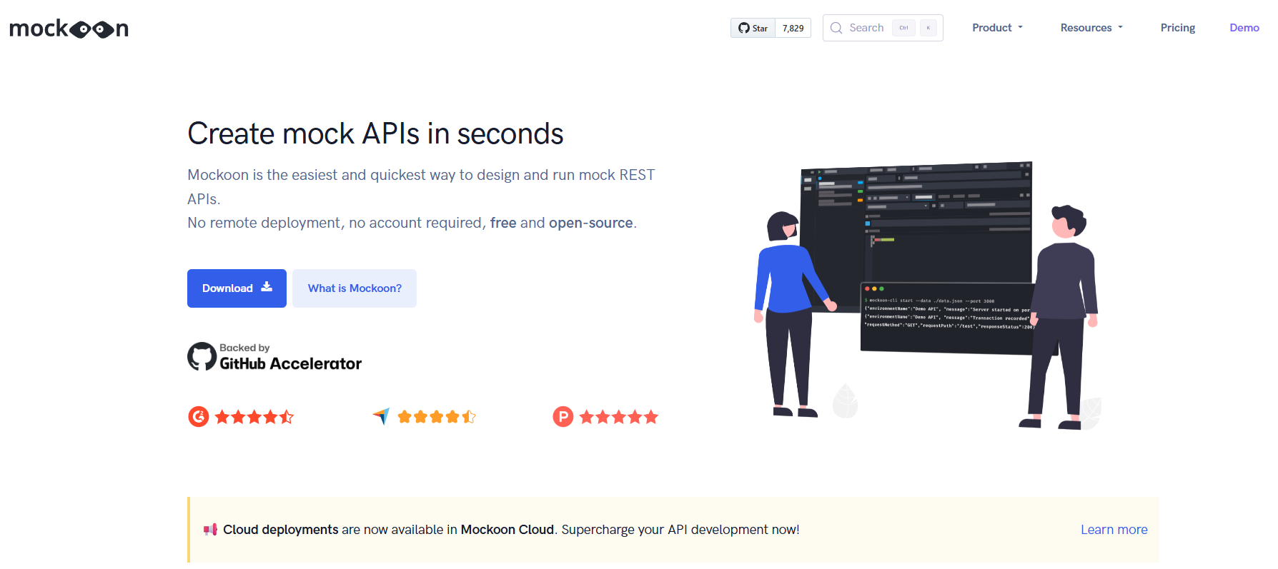Focus the Search input field
The width and height of the screenshot is (1278, 569).
867,28
